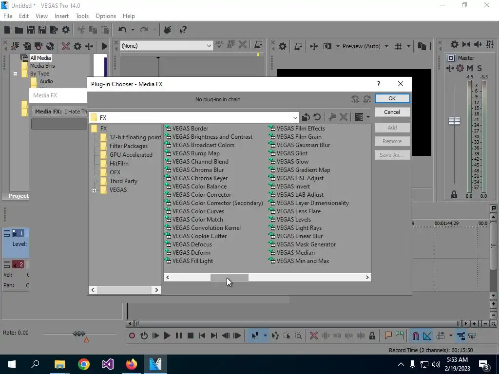Click Capture Video icon in Project Media toolbar
Image resolution: width=499 pixels, height=374 pixels.
(x=38, y=46)
